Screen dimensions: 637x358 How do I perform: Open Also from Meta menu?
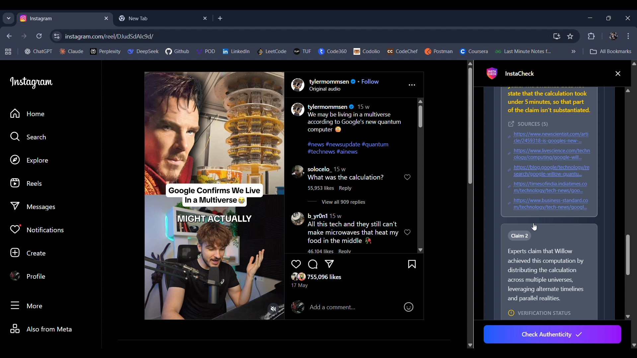[x=41, y=329]
